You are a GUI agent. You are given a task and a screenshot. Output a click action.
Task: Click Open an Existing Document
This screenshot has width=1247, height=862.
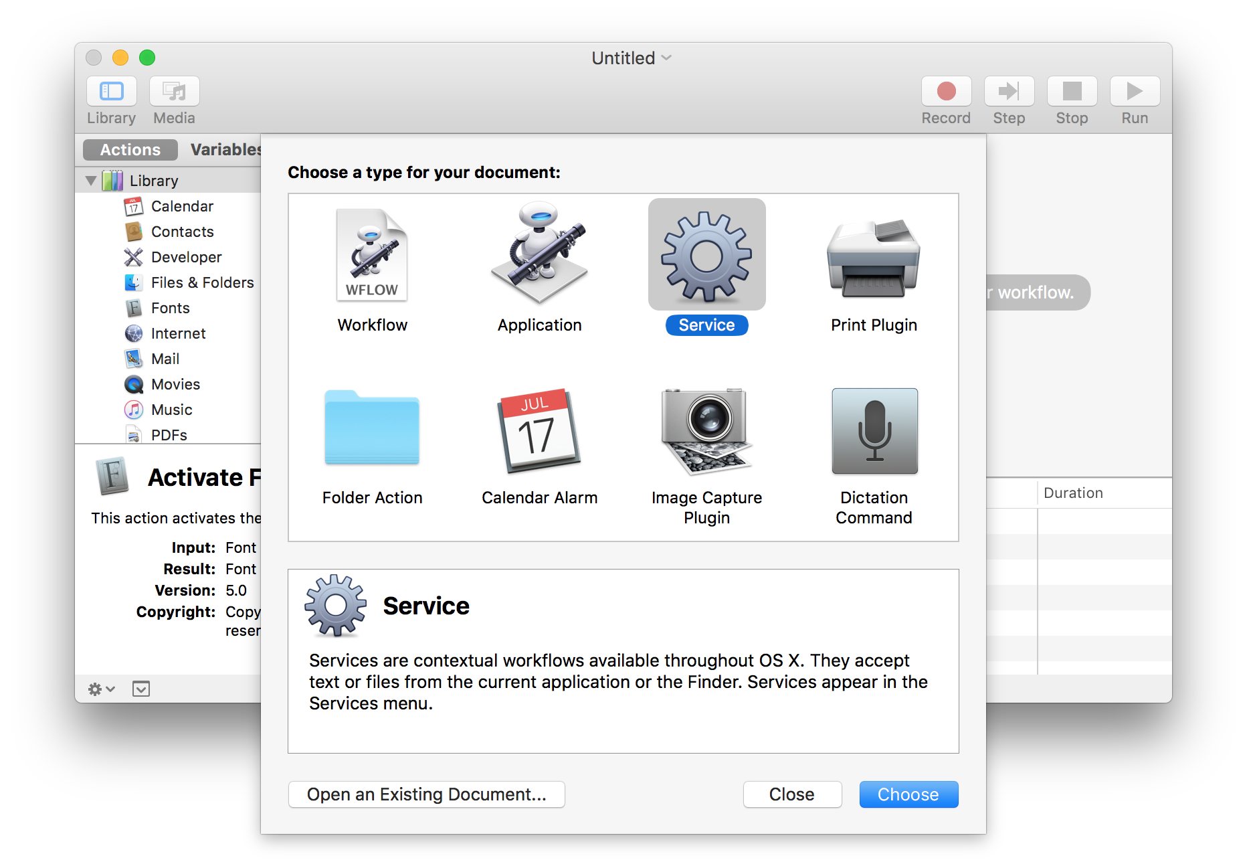[x=426, y=794]
